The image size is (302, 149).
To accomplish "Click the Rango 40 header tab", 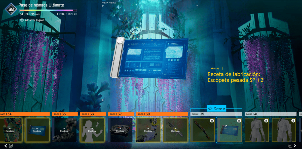I will pos(270,114).
